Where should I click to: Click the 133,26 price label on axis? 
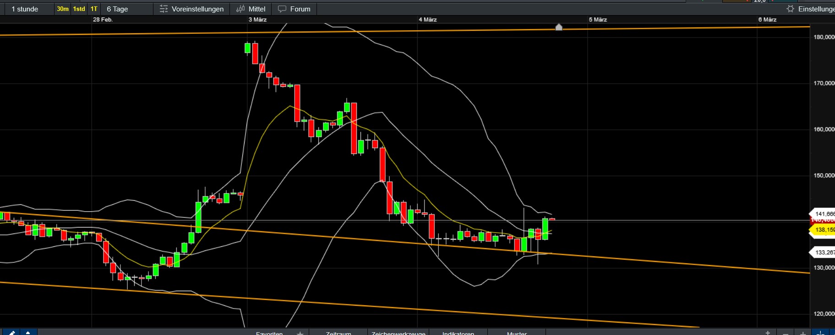coord(823,252)
